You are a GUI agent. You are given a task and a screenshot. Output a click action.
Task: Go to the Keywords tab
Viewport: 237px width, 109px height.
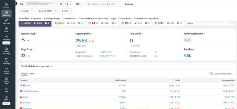click(36, 18)
